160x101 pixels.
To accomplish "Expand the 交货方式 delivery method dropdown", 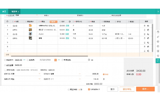I will 37,15.
